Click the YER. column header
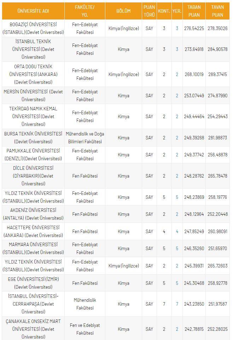 click(x=177, y=11)
